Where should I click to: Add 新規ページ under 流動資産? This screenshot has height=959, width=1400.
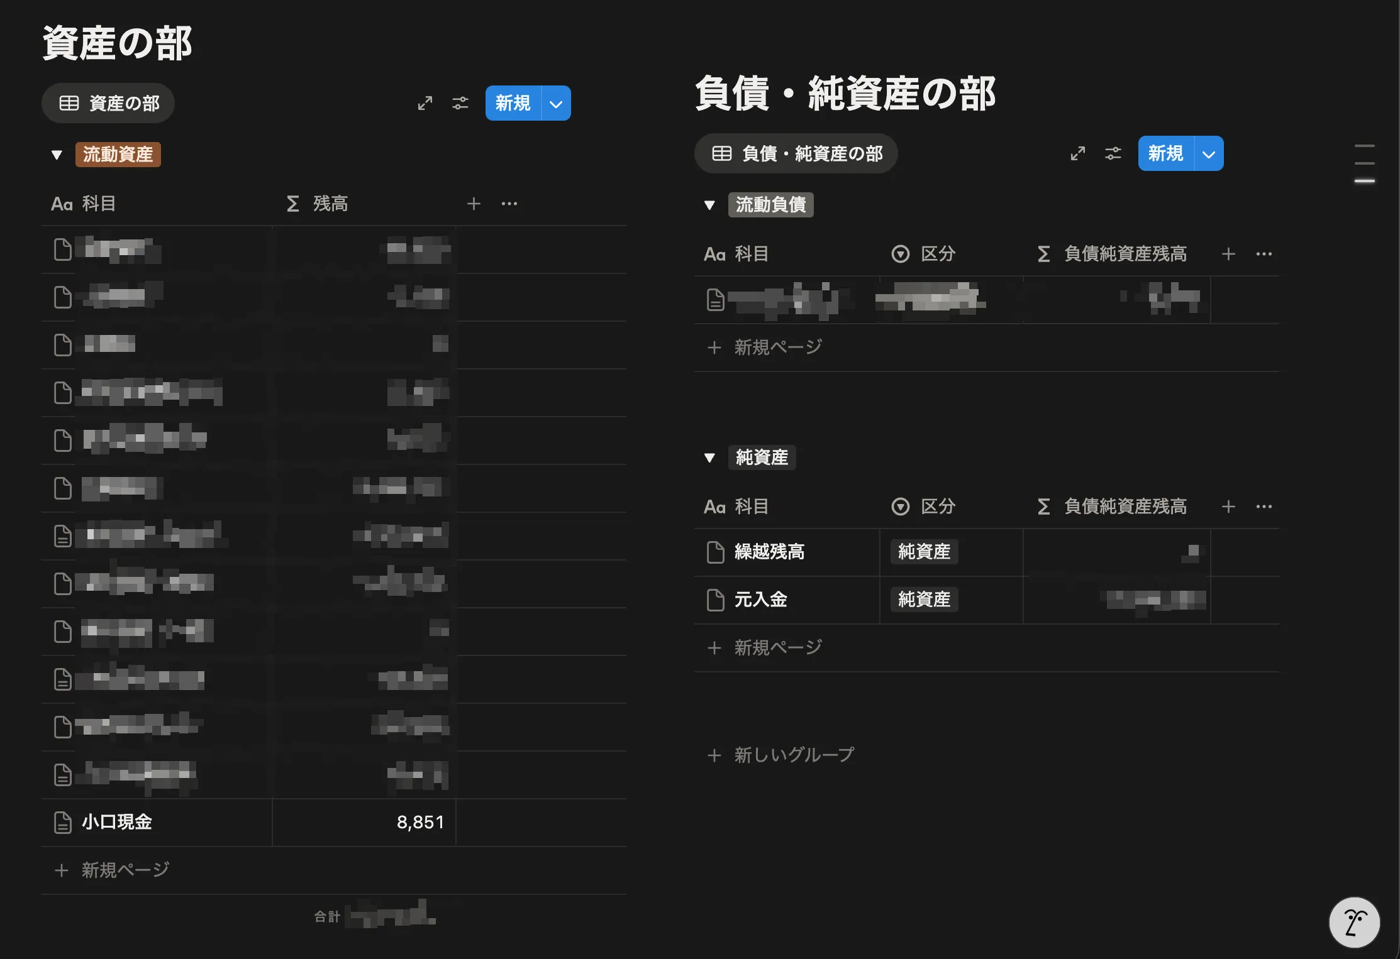[x=113, y=870]
